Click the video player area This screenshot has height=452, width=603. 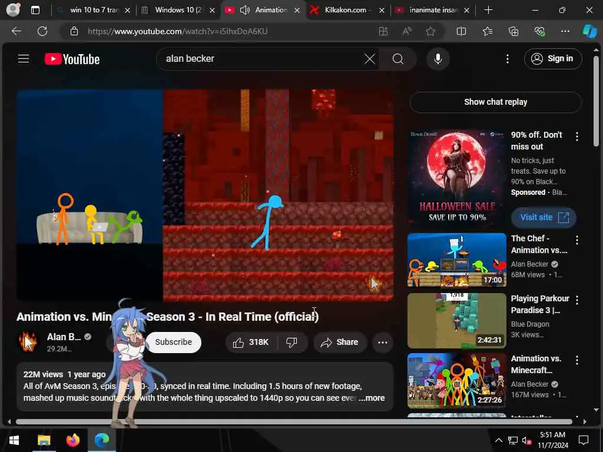[204, 195]
